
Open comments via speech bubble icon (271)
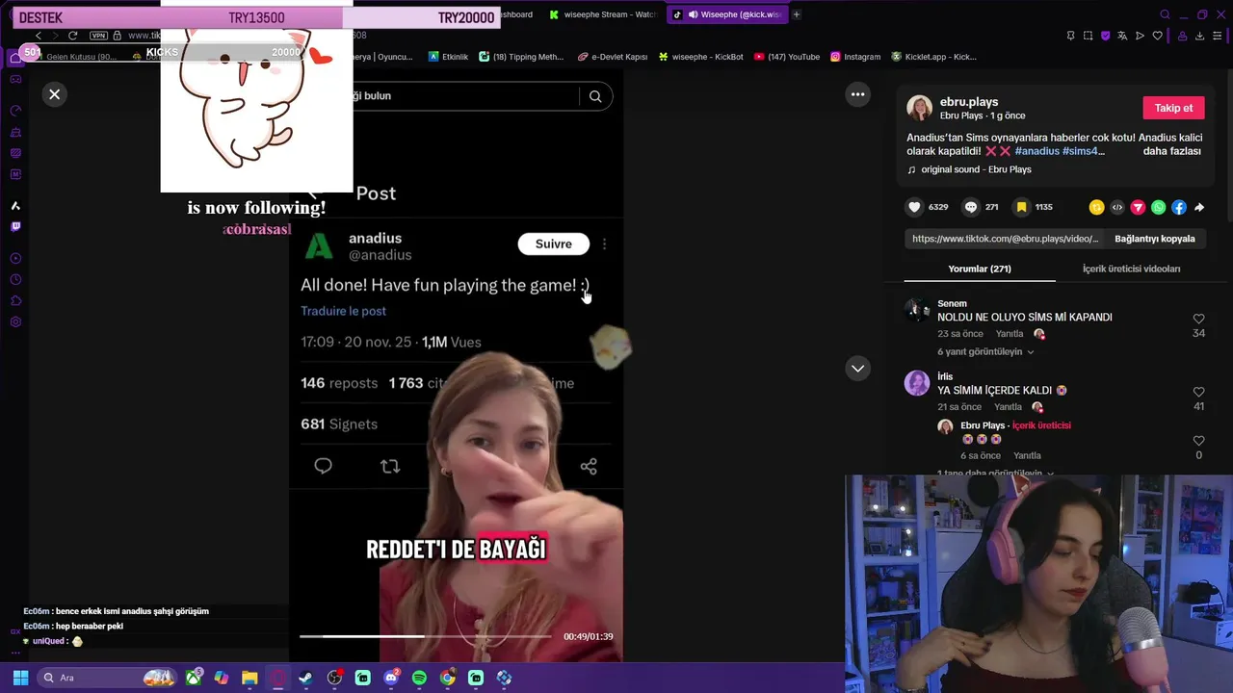(970, 207)
